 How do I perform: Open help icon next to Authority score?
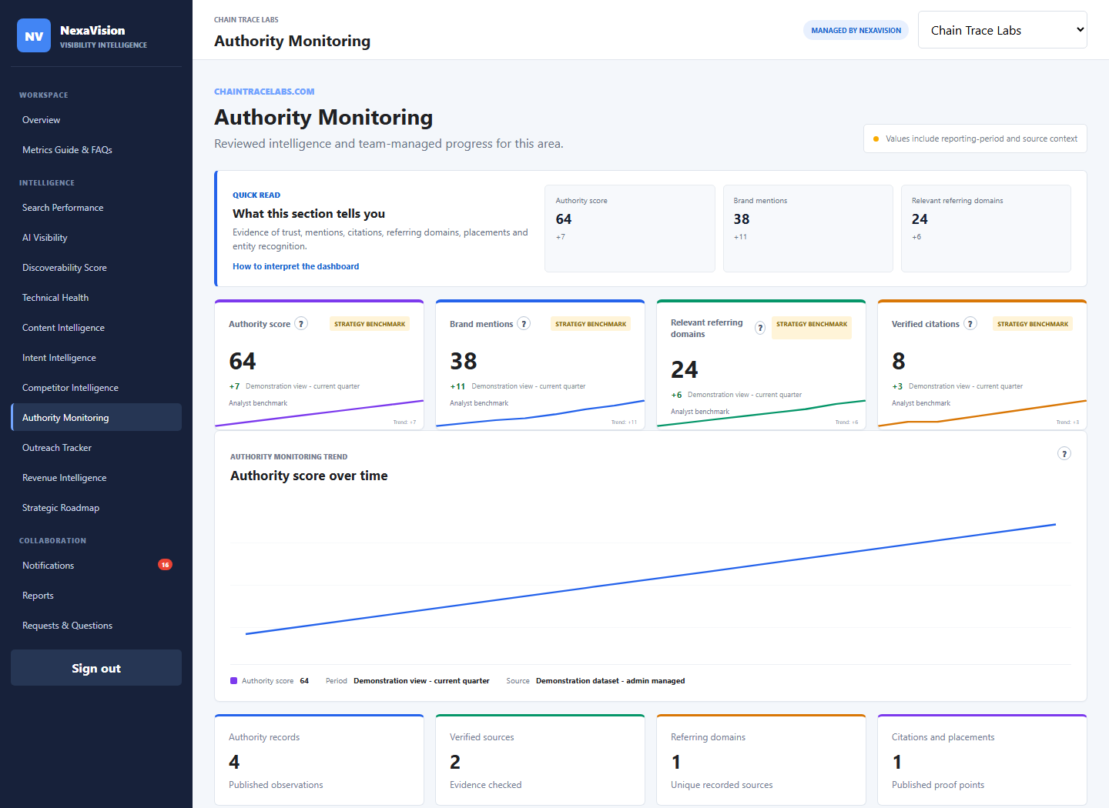302,324
